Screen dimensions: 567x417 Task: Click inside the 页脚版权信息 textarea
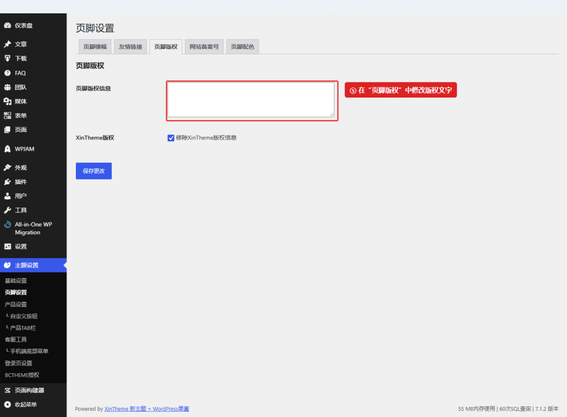point(251,100)
